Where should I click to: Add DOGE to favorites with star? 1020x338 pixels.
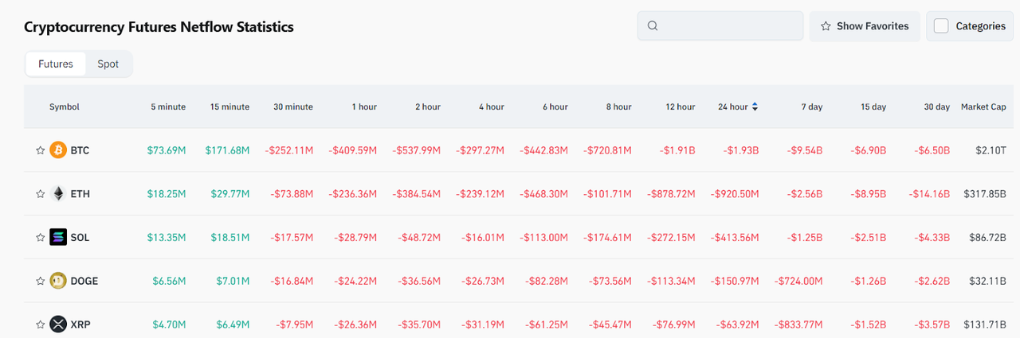pyautogui.click(x=40, y=281)
